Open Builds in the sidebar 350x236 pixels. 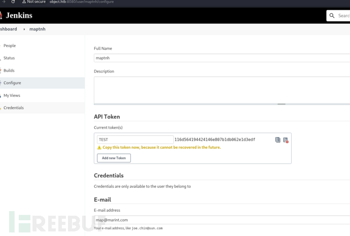click(x=9, y=71)
